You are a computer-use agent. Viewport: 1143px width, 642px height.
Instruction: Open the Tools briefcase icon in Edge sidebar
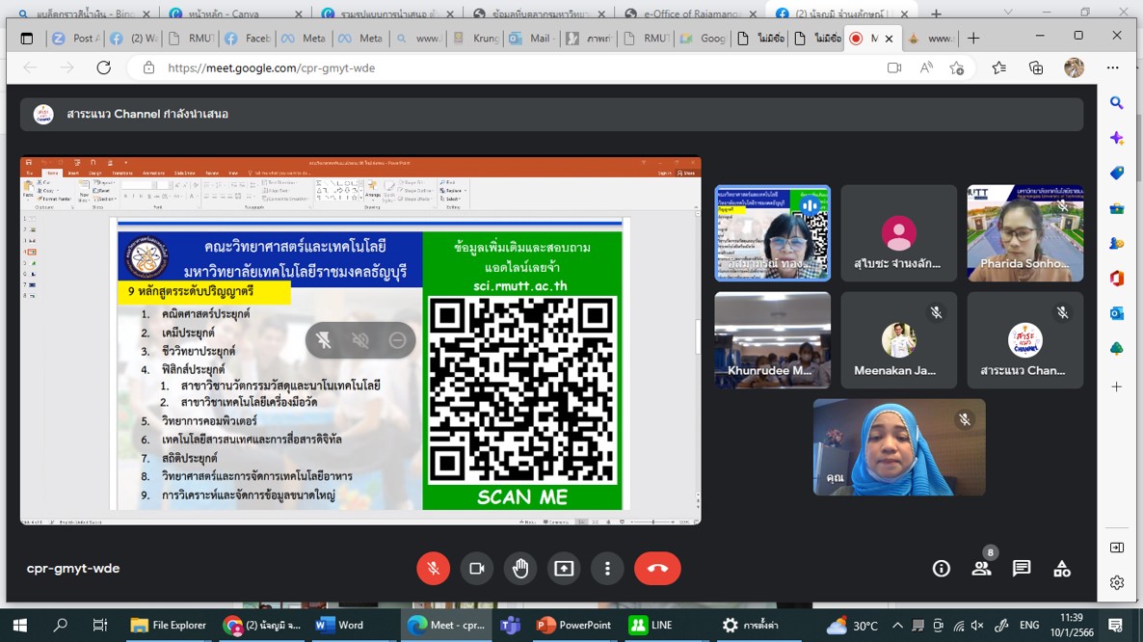point(1117,208)
